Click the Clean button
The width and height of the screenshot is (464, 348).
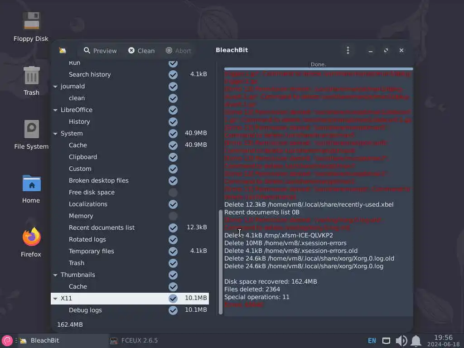(x=141, y=51)
